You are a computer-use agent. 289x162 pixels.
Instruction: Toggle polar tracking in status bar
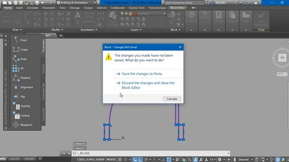[x=145, y=159]
